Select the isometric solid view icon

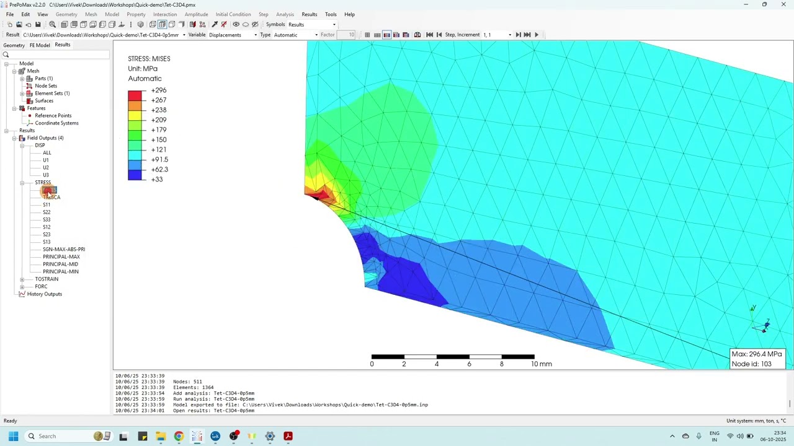pos(141,25)
